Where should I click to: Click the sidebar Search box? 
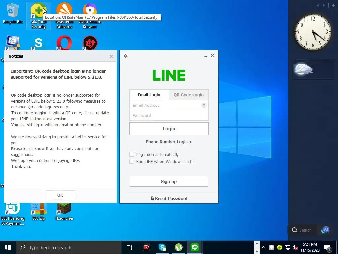coord(302,230)
